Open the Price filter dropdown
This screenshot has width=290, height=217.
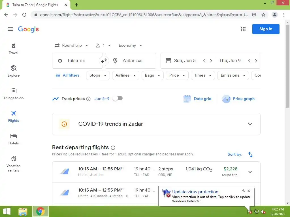tap(177, 75)
